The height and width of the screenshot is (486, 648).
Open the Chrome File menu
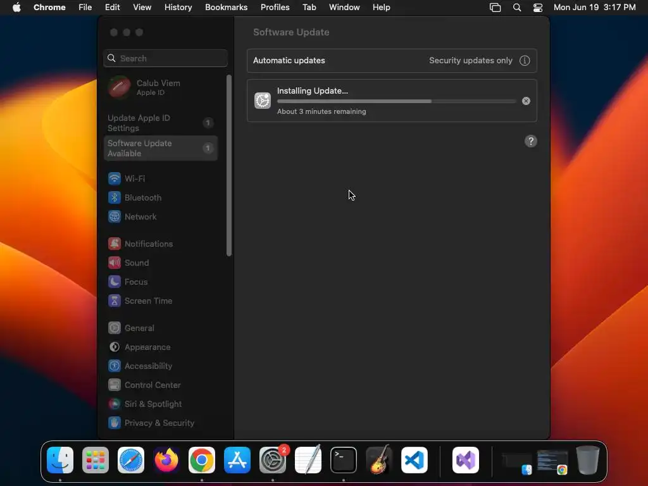click(x=85, y=8)
